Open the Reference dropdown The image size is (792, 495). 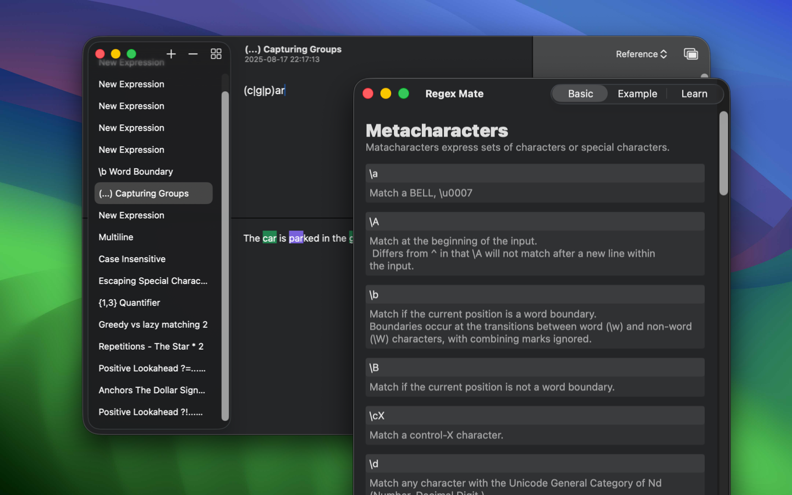641,54
